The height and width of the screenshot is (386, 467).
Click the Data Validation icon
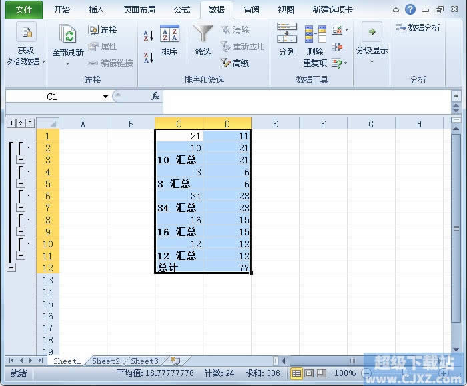[x=337, y=30]
